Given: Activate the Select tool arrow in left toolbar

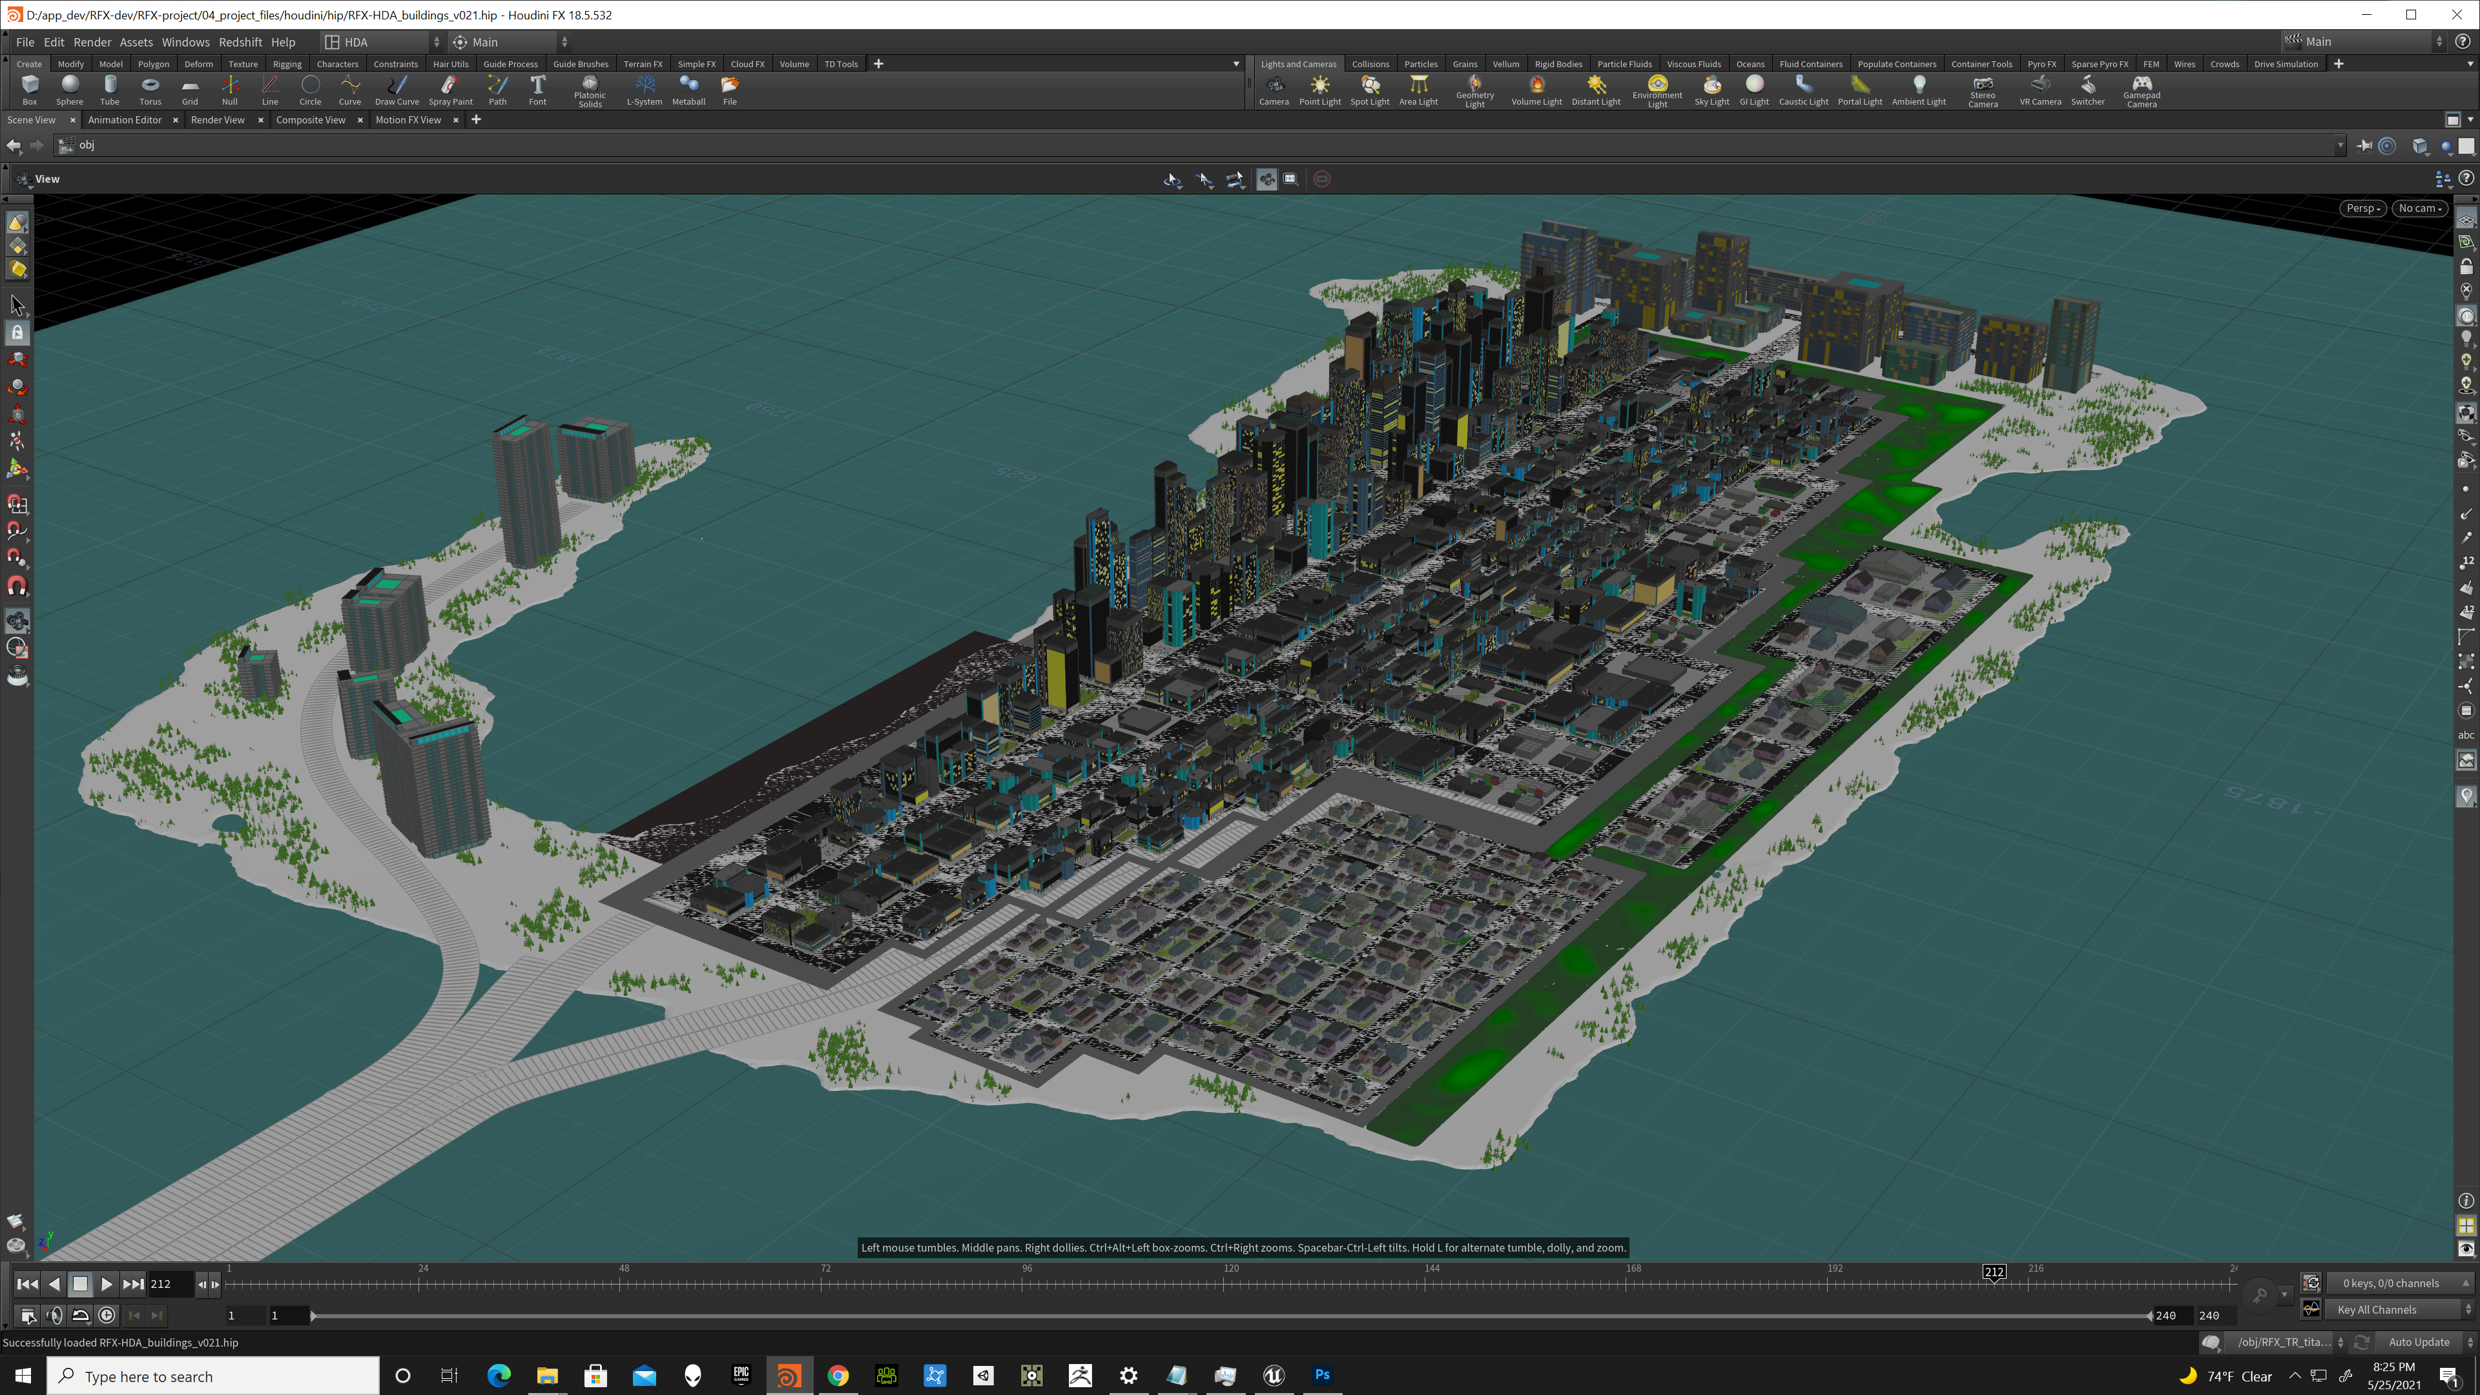Looking at the screenshot, I should [17, 305].
